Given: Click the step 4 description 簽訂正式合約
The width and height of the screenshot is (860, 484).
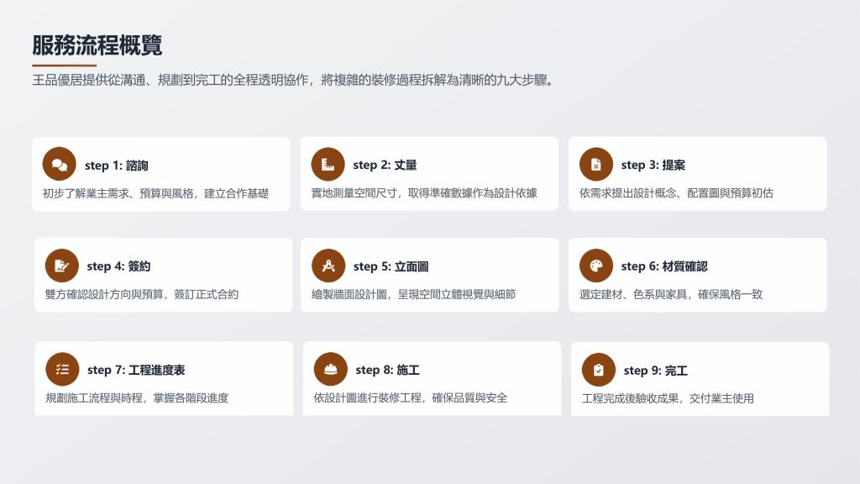Looking at the screenshot, I should [142, 294].
